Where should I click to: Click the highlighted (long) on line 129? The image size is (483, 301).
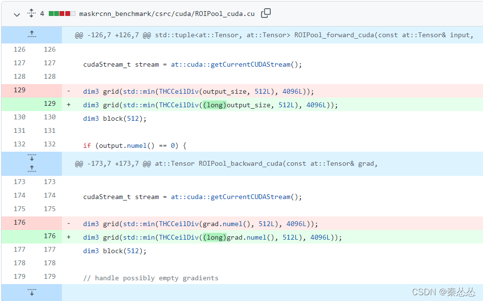pos(215,105)
